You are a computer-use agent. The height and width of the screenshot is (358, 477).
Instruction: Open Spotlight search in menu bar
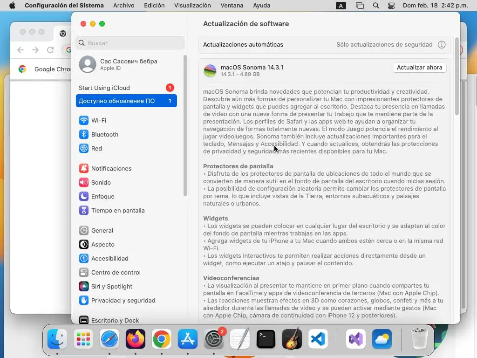376,6
